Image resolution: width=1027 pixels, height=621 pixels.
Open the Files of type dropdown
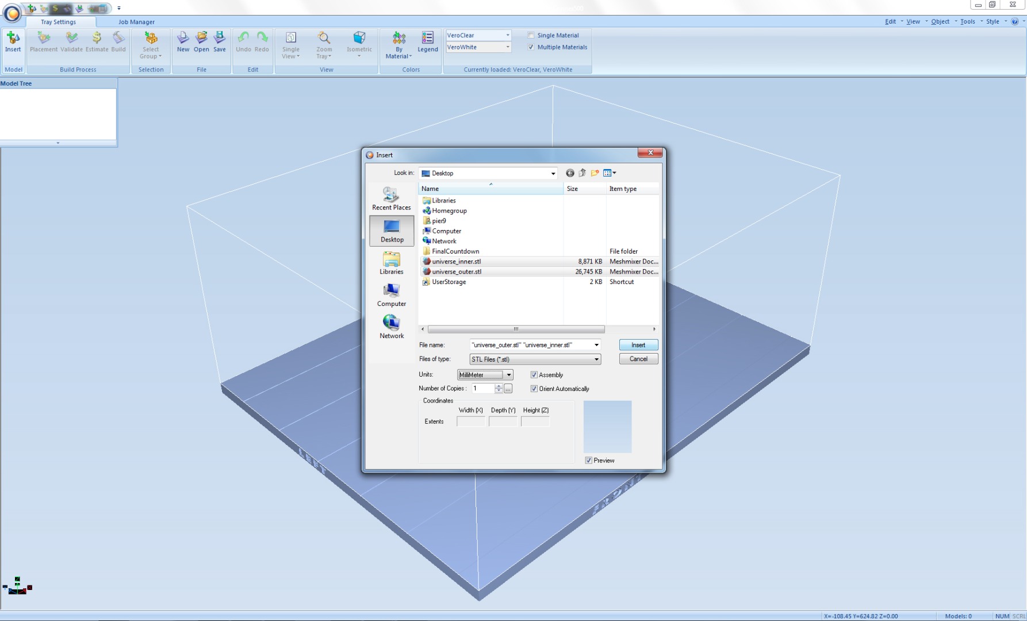(596, 359)
